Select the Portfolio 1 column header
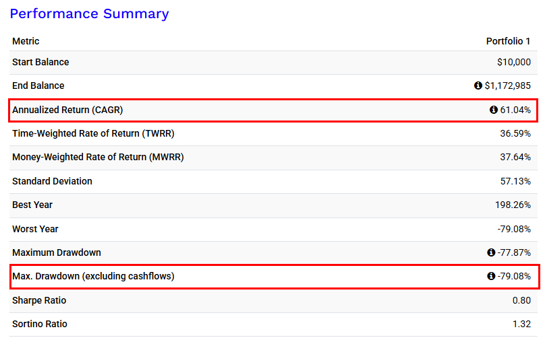The width and height of the screenshot is (545, 342). click(508, 42)
